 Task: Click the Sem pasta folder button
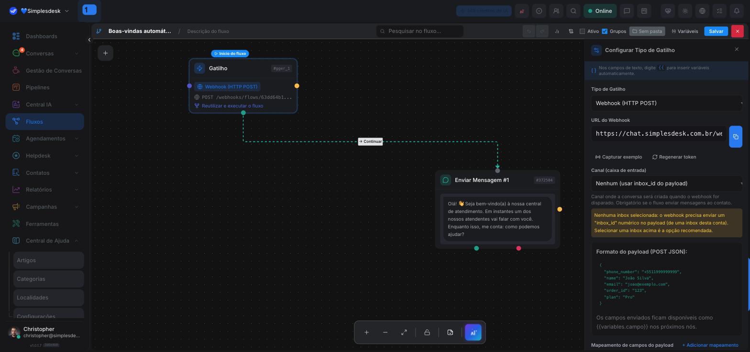(x=647, y=32)
